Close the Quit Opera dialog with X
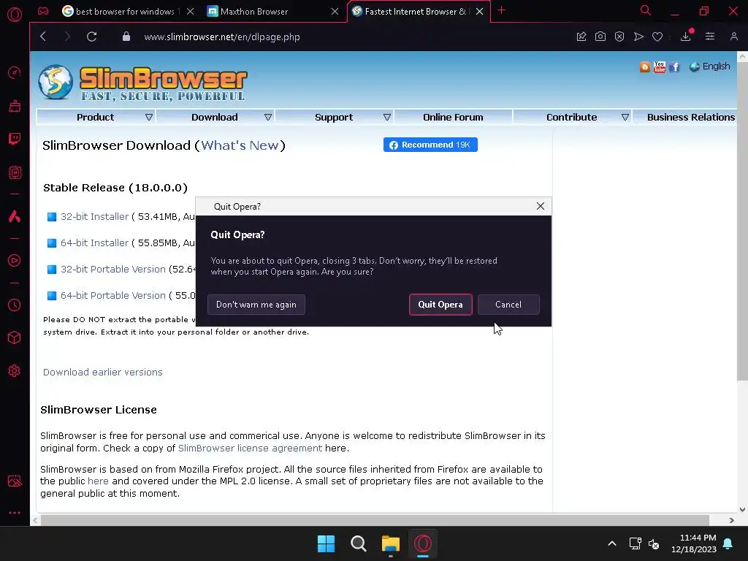The image size is (748, 561). (x=540, y=206)
